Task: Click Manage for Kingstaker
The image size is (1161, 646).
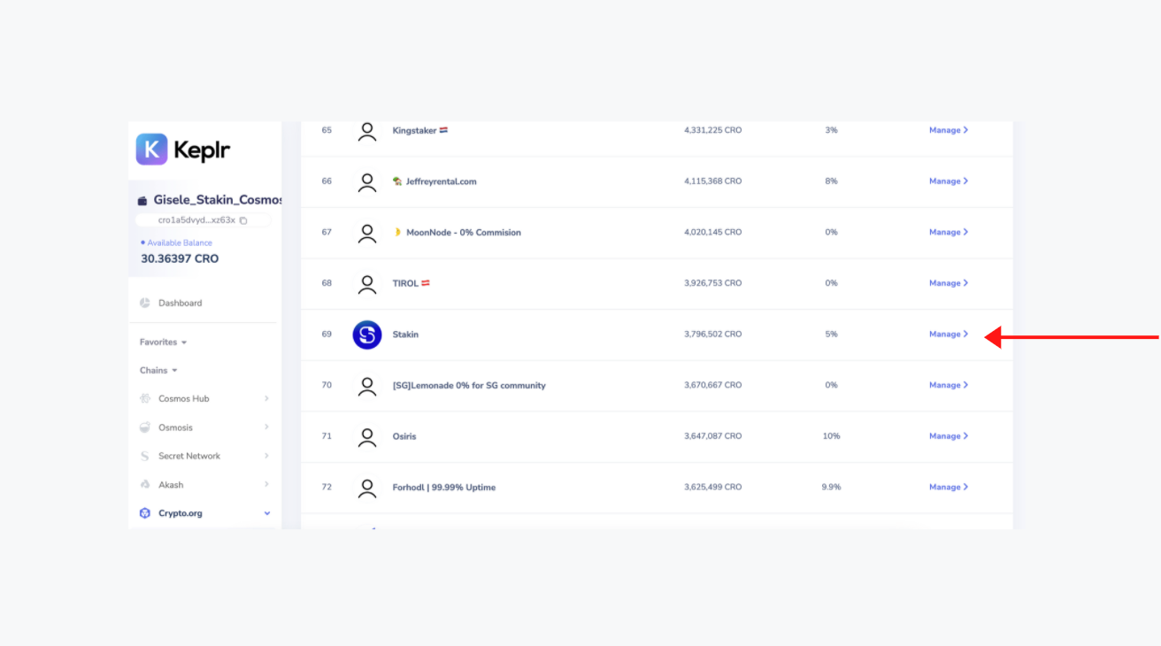Action: point(949,130)
